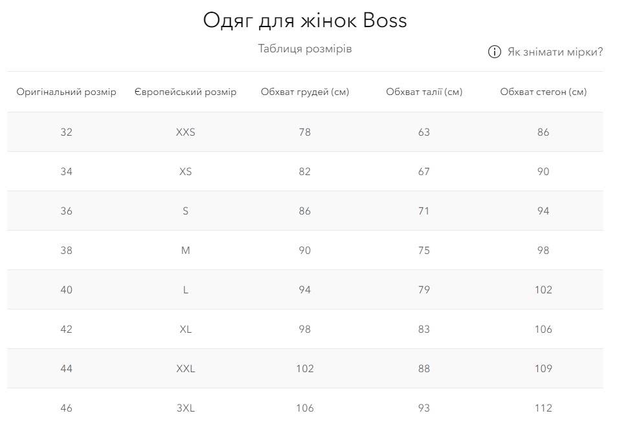The height and width of the screenshot is (440, 624).
Task: Select the M size cell
Action: click(186, 250)
